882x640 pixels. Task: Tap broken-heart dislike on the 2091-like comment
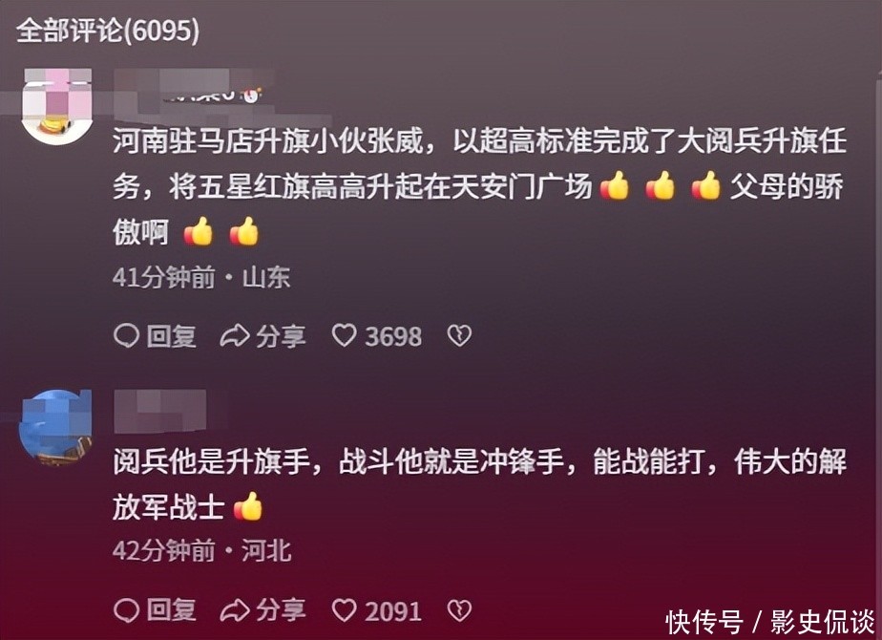459,610
